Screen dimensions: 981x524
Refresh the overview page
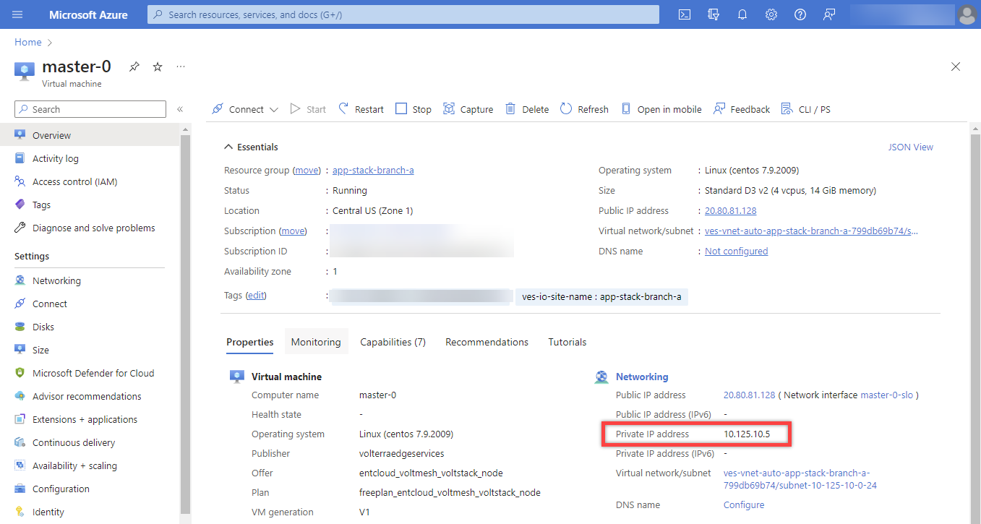584,109
